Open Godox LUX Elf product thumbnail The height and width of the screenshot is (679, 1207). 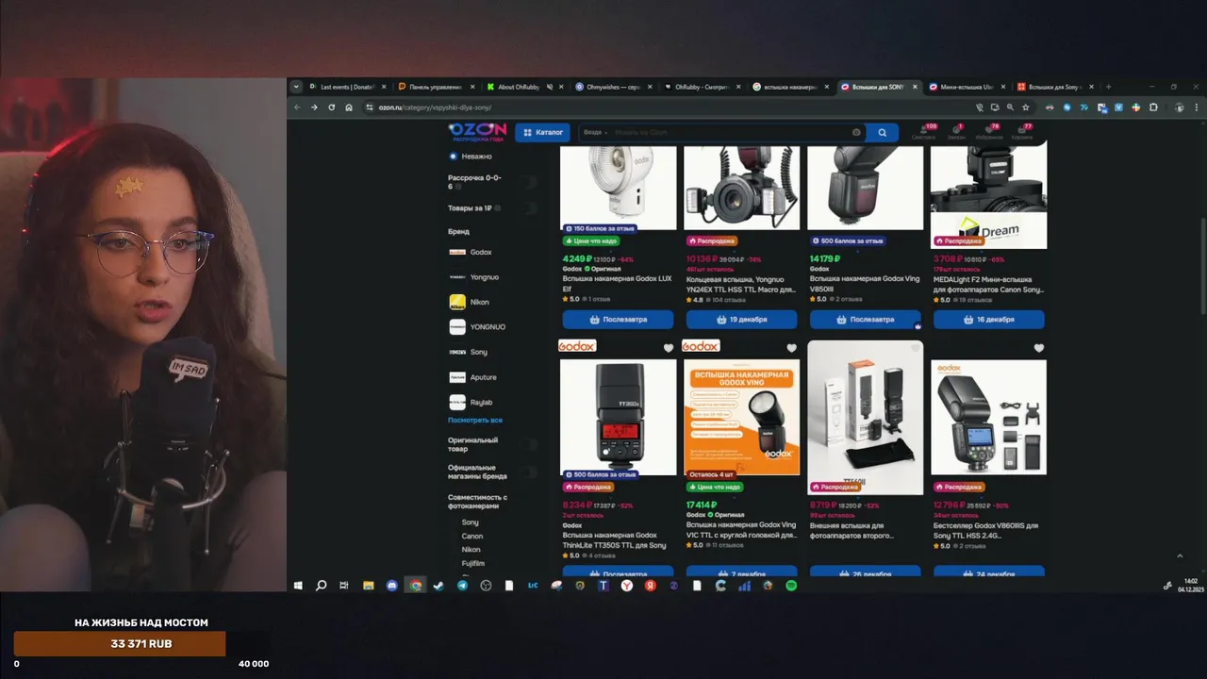pyautogui.click(x=618, y=188)
